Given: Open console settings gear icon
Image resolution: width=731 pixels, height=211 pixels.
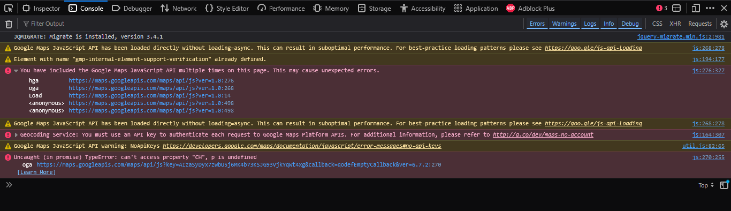Looking at the screenshot, I should pyautogui.click(x=724, y=24).
